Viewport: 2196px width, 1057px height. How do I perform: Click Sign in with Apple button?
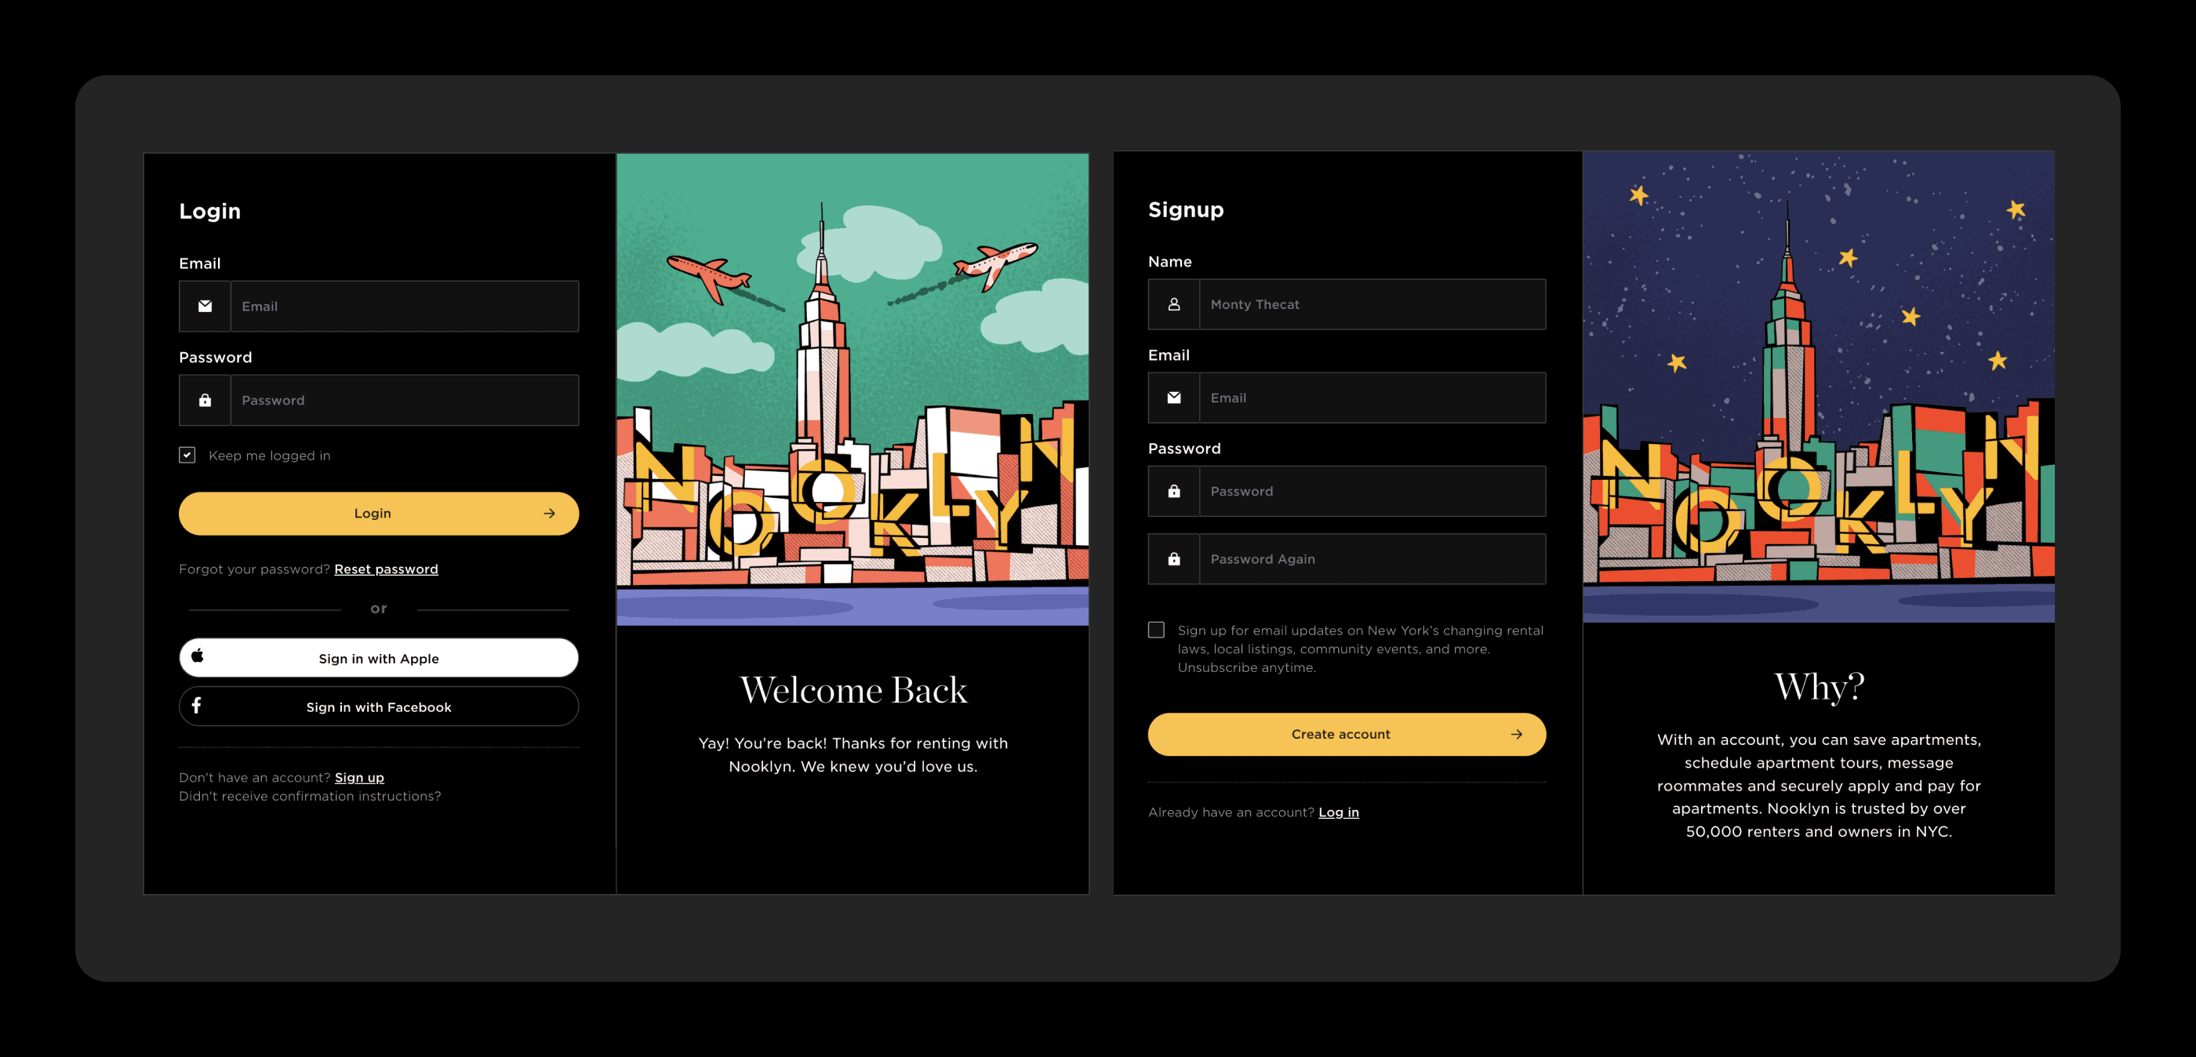(x=379, y=658)
